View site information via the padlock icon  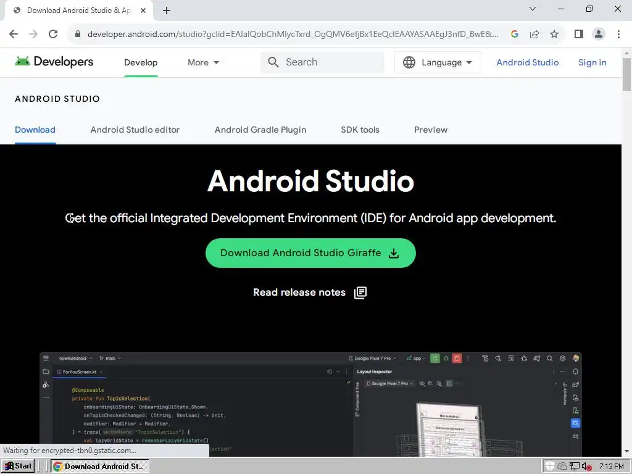coord(78,34)
